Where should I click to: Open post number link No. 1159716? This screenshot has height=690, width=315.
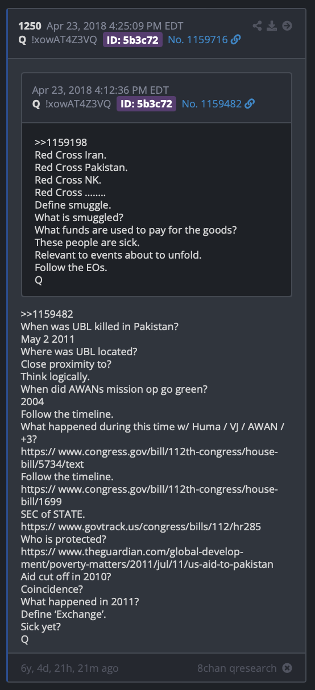tap(197, 40)
